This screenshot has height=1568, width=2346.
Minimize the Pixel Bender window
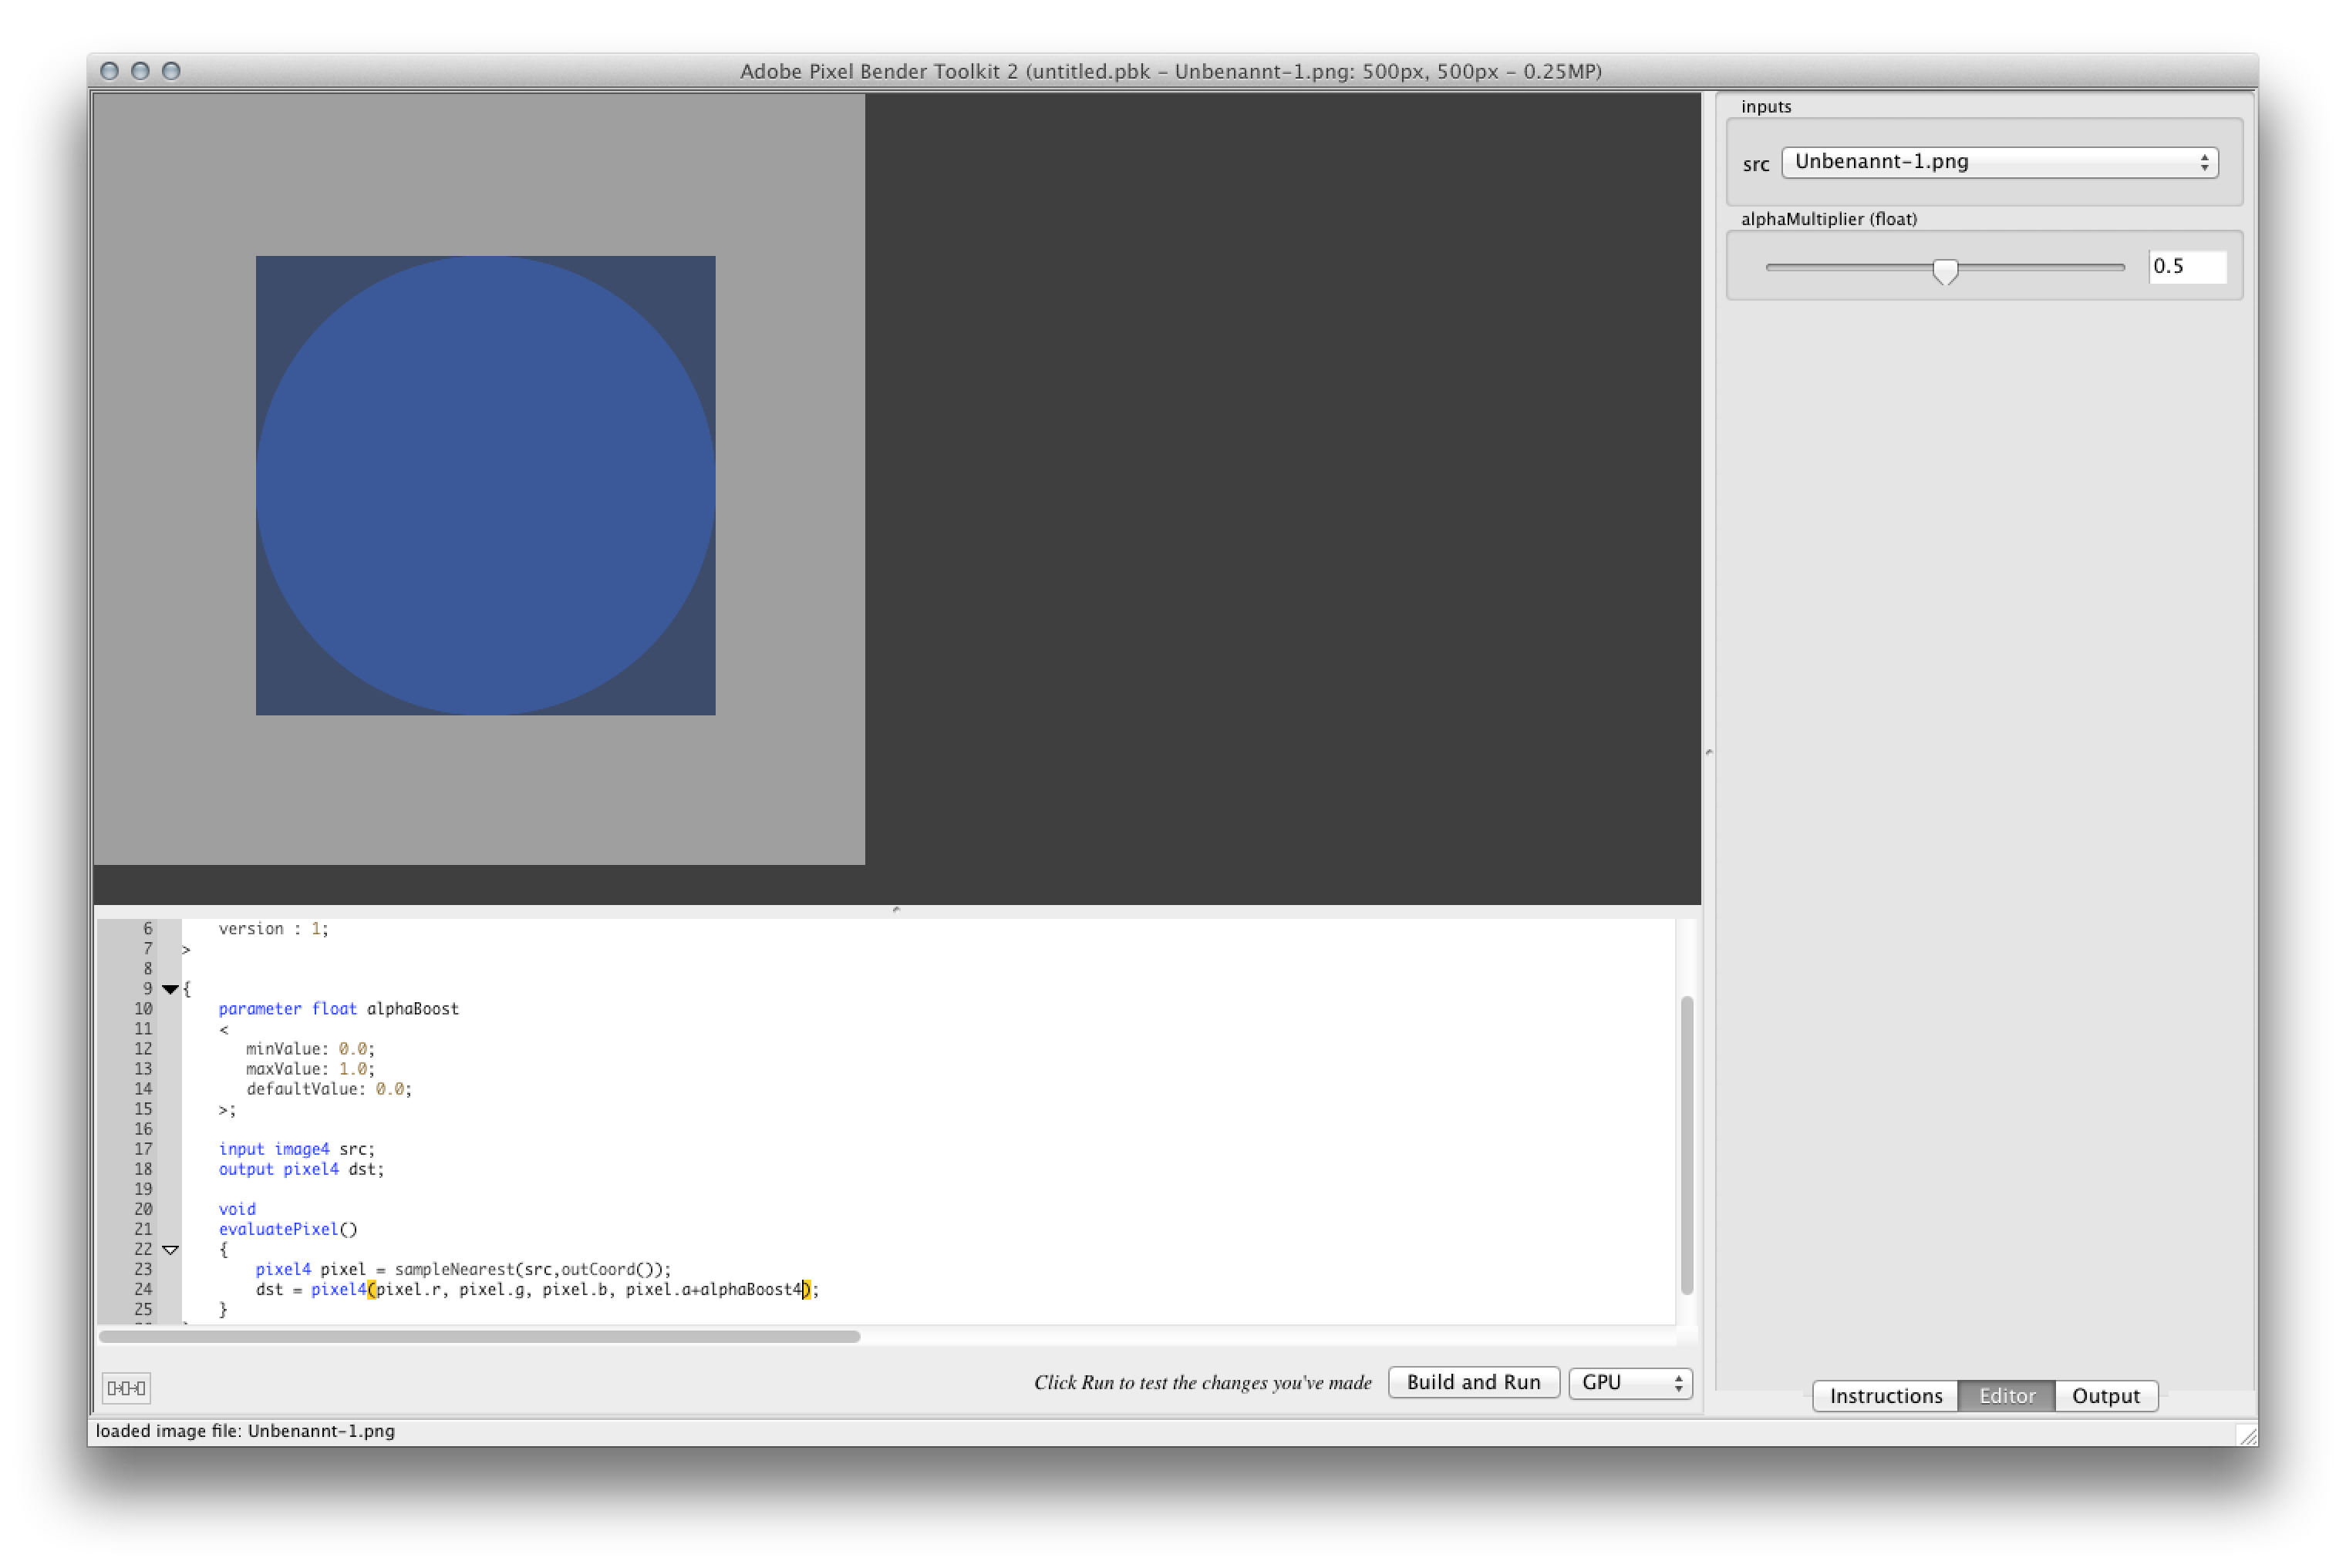click(x=141, y=71)
